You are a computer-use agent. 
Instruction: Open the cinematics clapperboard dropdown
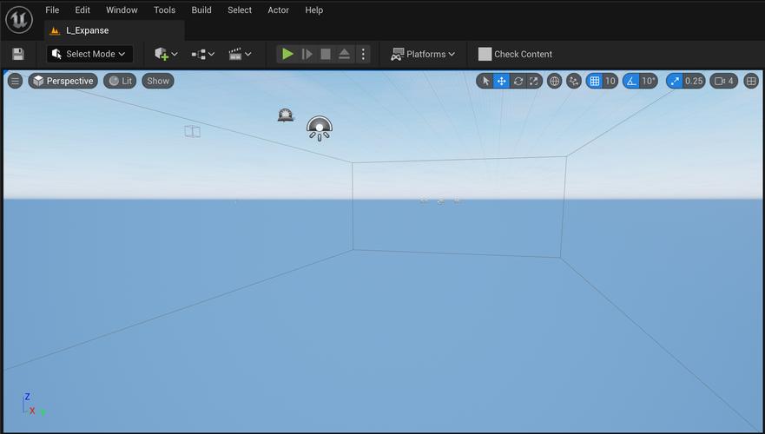[x=240, y=54]
